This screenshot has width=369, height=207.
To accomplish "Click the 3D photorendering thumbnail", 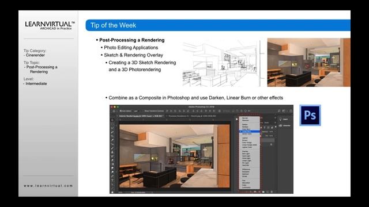I will click(309, 63).
